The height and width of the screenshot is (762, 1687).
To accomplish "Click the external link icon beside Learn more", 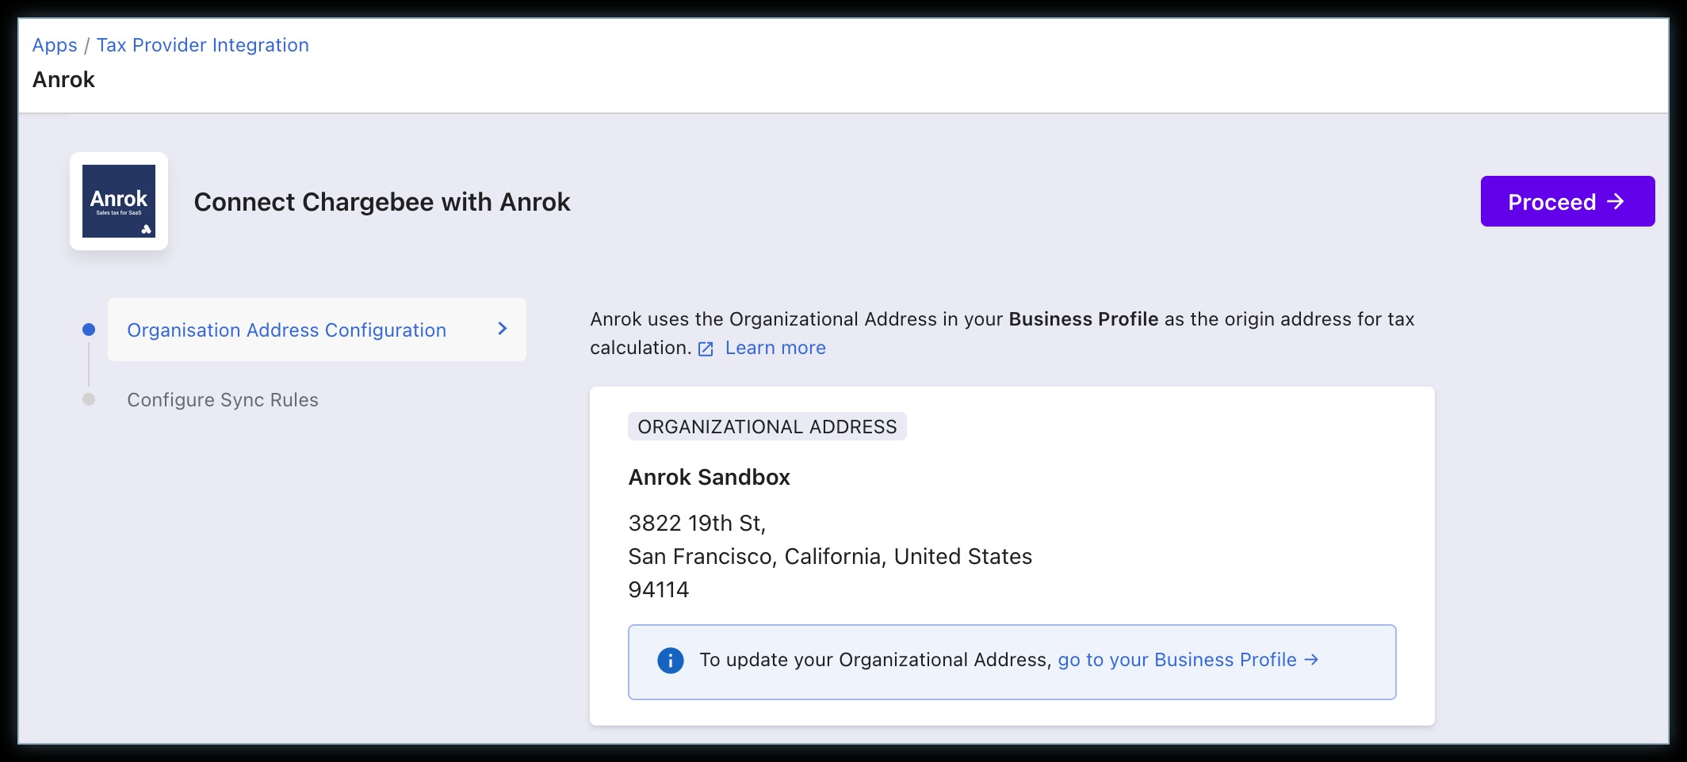I will tap(706, 349).
